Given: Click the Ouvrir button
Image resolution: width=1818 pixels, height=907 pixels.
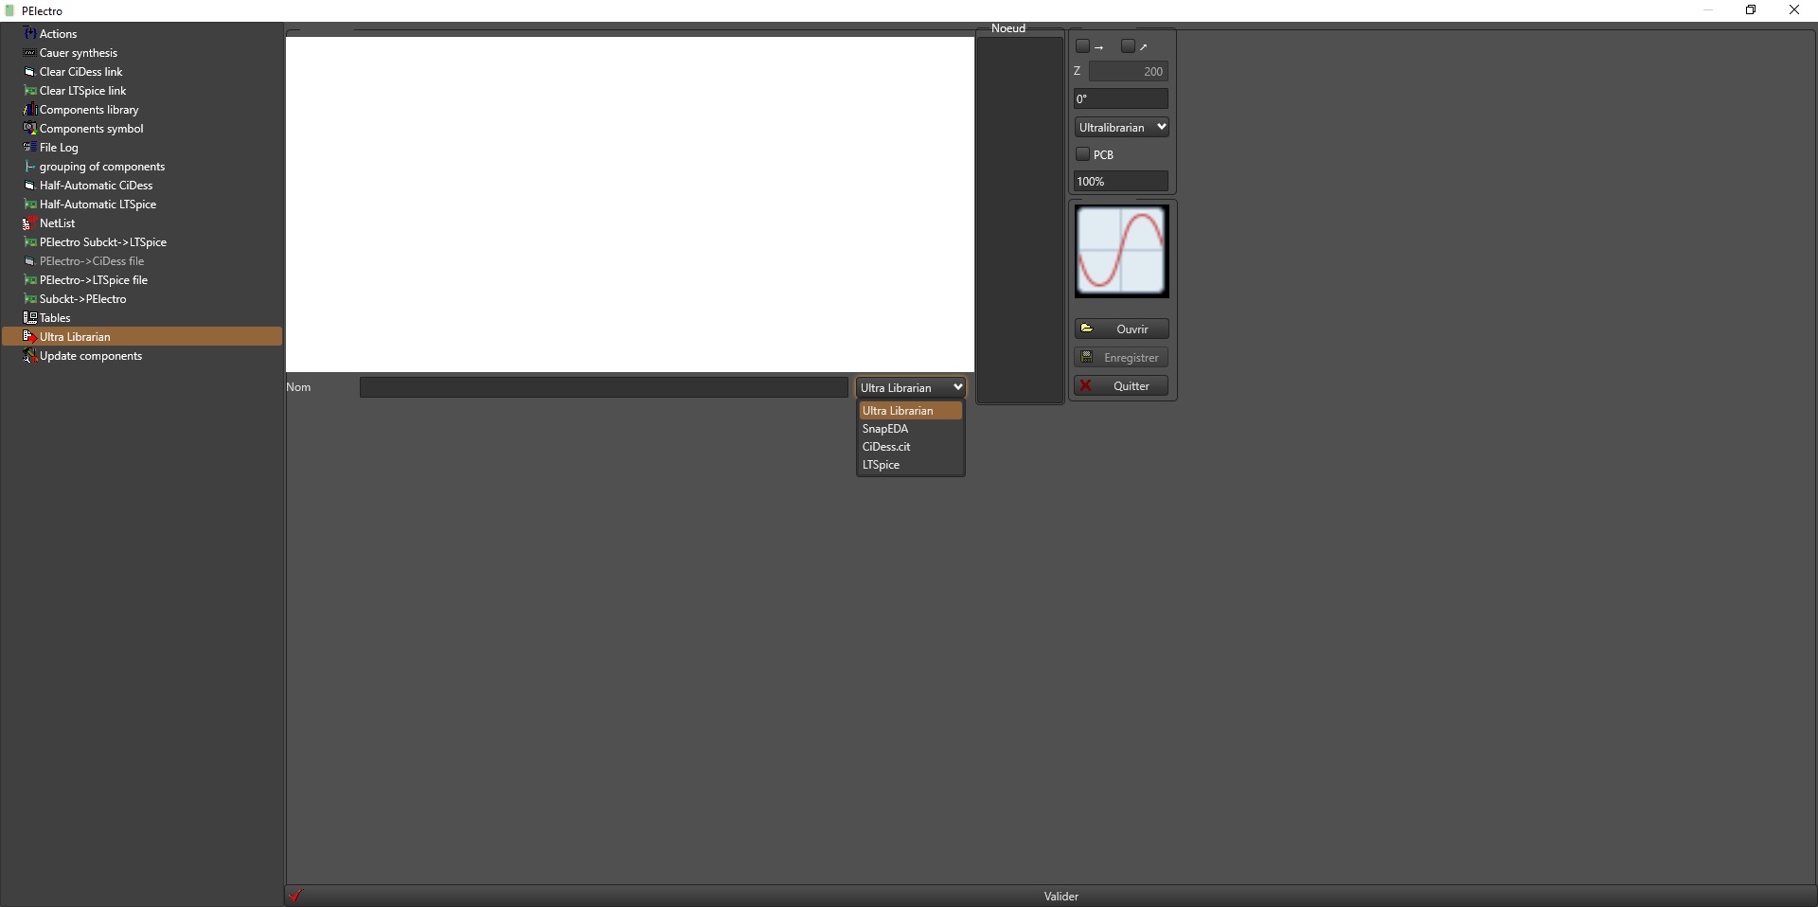Looking at the screenshot, I should 1121,329.
